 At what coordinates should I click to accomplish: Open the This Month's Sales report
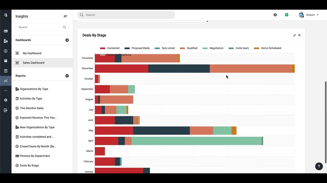(x=32, y=108)
